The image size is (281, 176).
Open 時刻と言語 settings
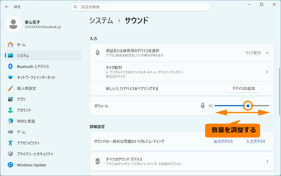pos(43,121)
